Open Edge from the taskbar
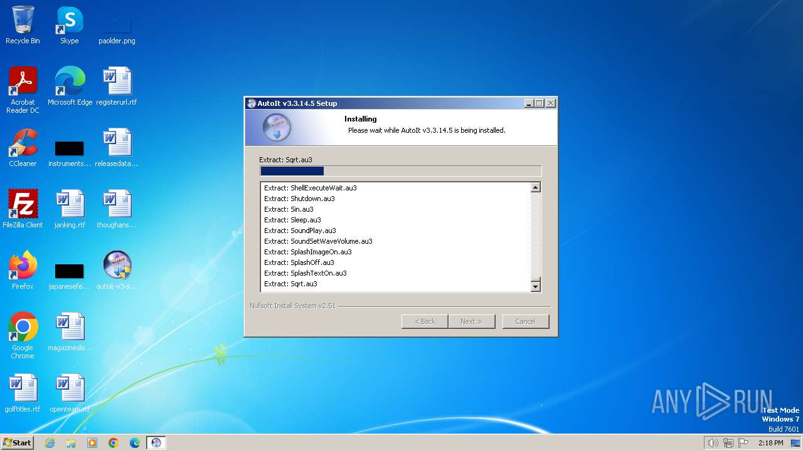803x451 pixels. pos(135,443)
